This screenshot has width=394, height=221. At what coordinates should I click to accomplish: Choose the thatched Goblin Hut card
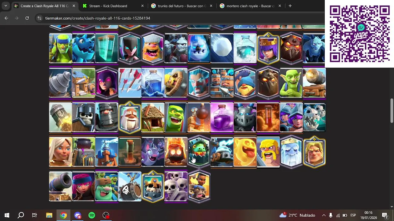pyautogui.click(x=153, y=117)
